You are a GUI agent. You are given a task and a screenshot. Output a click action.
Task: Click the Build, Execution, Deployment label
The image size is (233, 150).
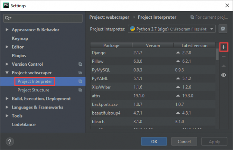[x=41, y=99]
